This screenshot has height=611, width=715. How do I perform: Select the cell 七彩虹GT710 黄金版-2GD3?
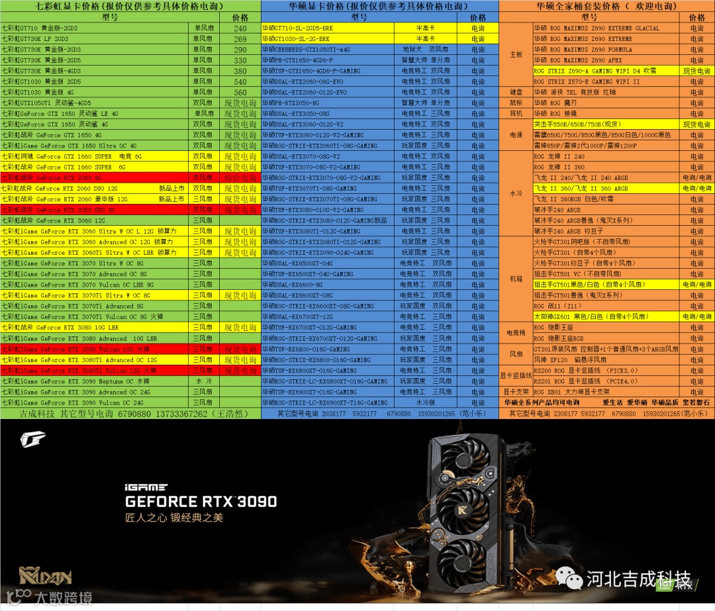pyautogui.click(x=95, y=28)
